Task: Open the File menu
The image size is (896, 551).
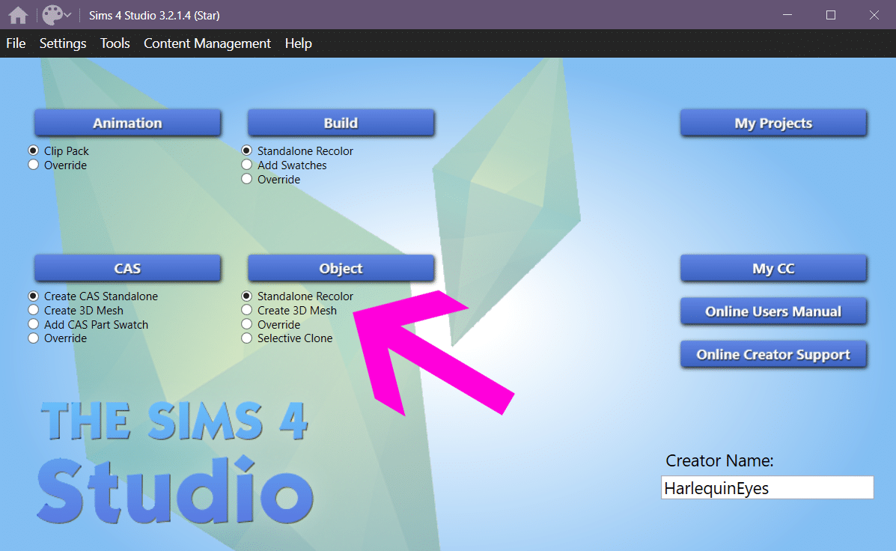Action: (16, 43)
